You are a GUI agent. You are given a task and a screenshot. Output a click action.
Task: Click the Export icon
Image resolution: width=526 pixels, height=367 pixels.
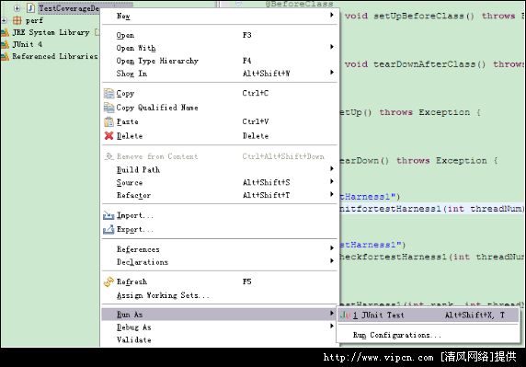pos(109,229)
